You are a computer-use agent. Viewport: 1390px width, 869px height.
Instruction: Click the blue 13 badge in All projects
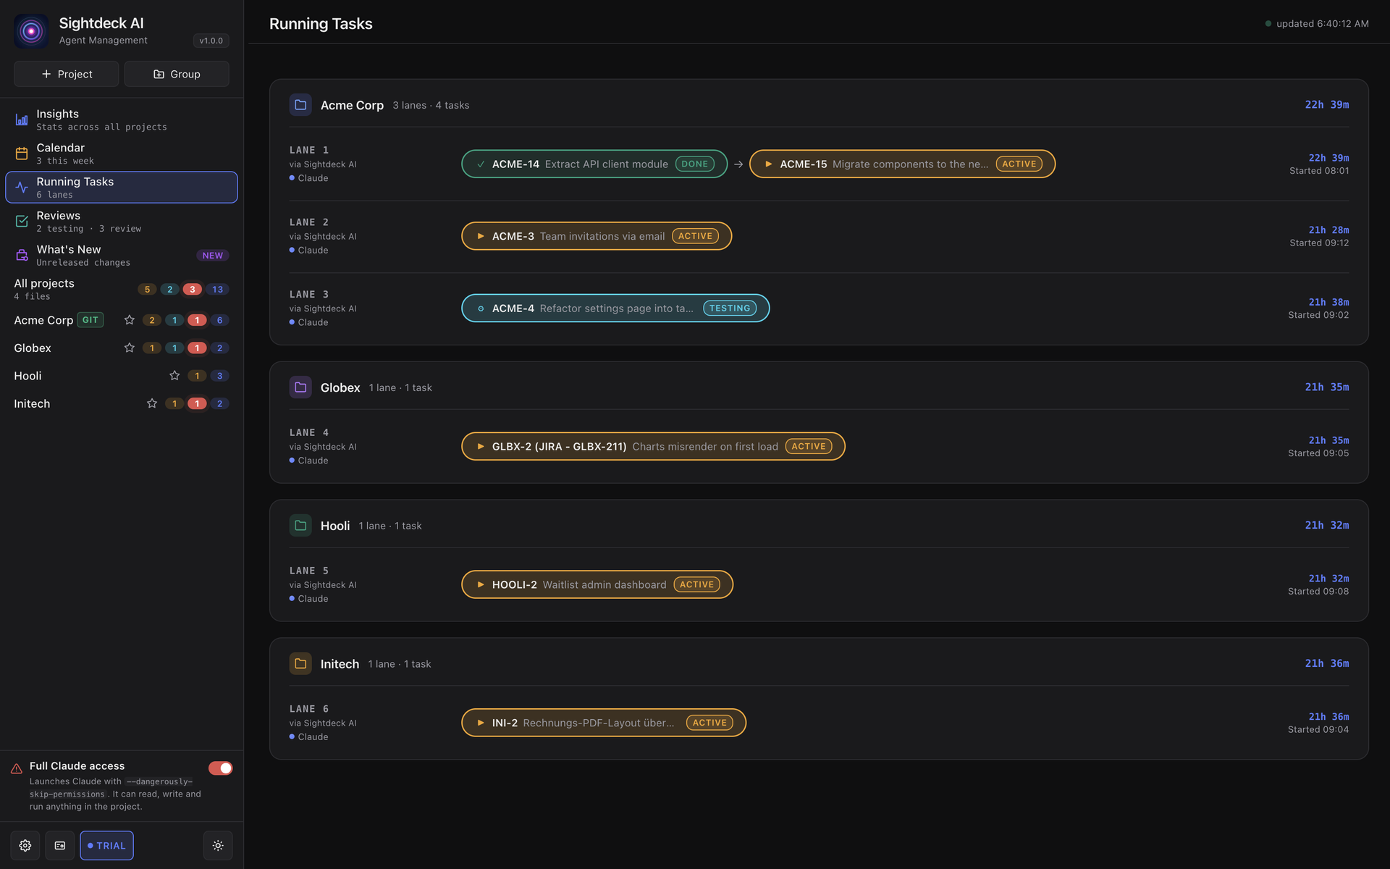(218, 290)
